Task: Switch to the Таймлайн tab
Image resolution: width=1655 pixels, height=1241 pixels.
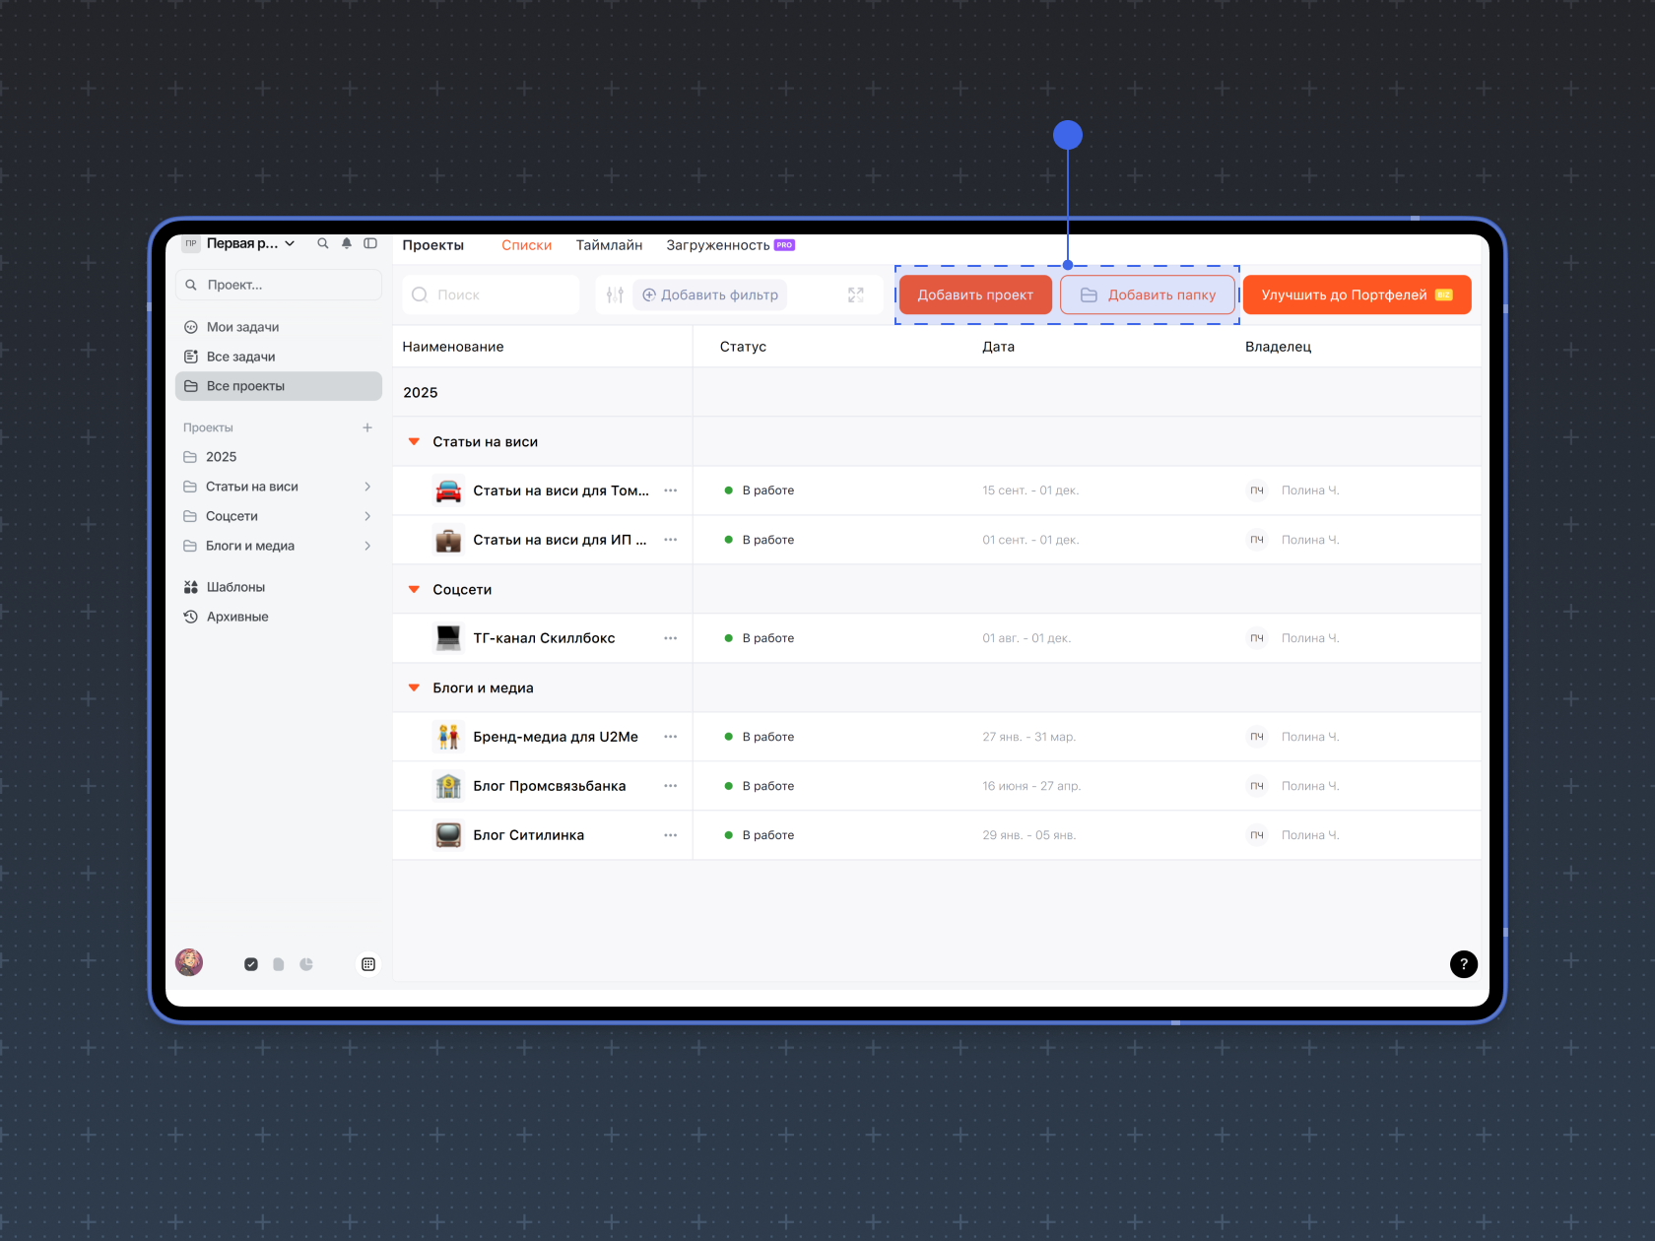Action: pyautogui.click(x=609, y=245)
